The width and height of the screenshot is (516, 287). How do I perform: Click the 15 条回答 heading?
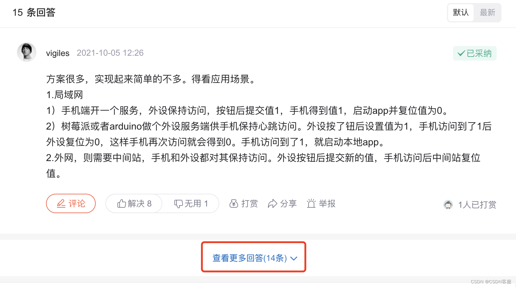pyautogui.click(x=34, y=12)
